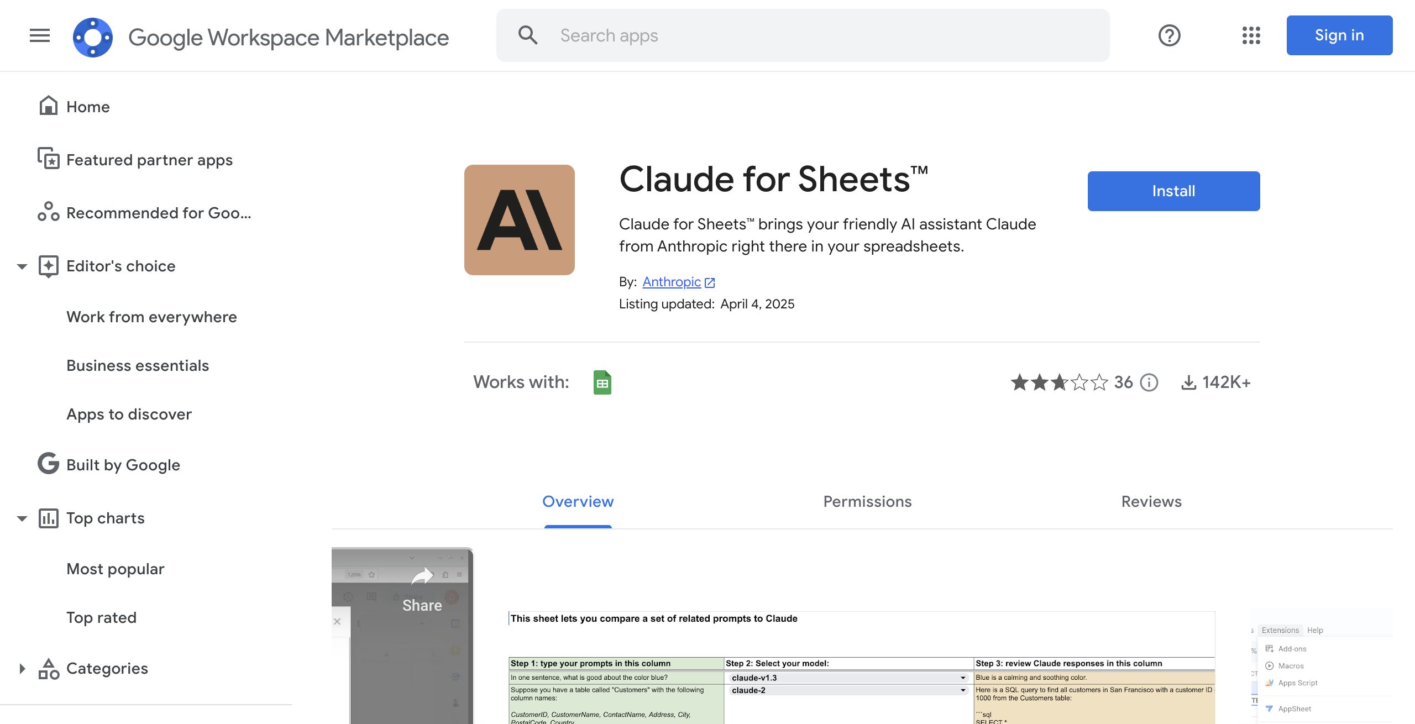The image size is (1415, 724).
Task: Open the Home sidebar item
Action: [88, 107]
